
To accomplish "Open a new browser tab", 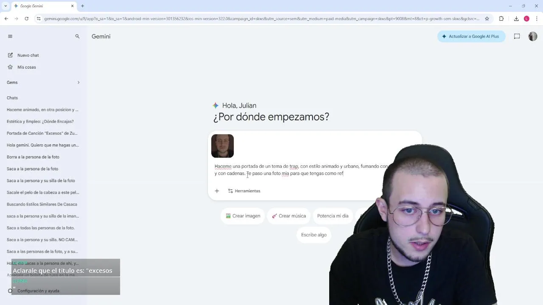I will click(x=82, y=6).
